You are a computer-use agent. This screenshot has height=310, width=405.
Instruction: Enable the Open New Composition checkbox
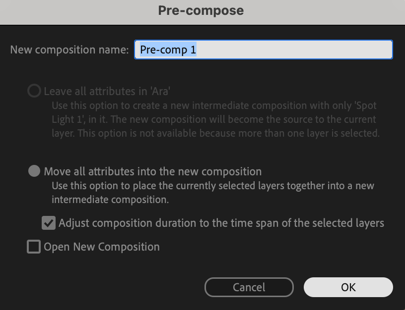[34, 247]
